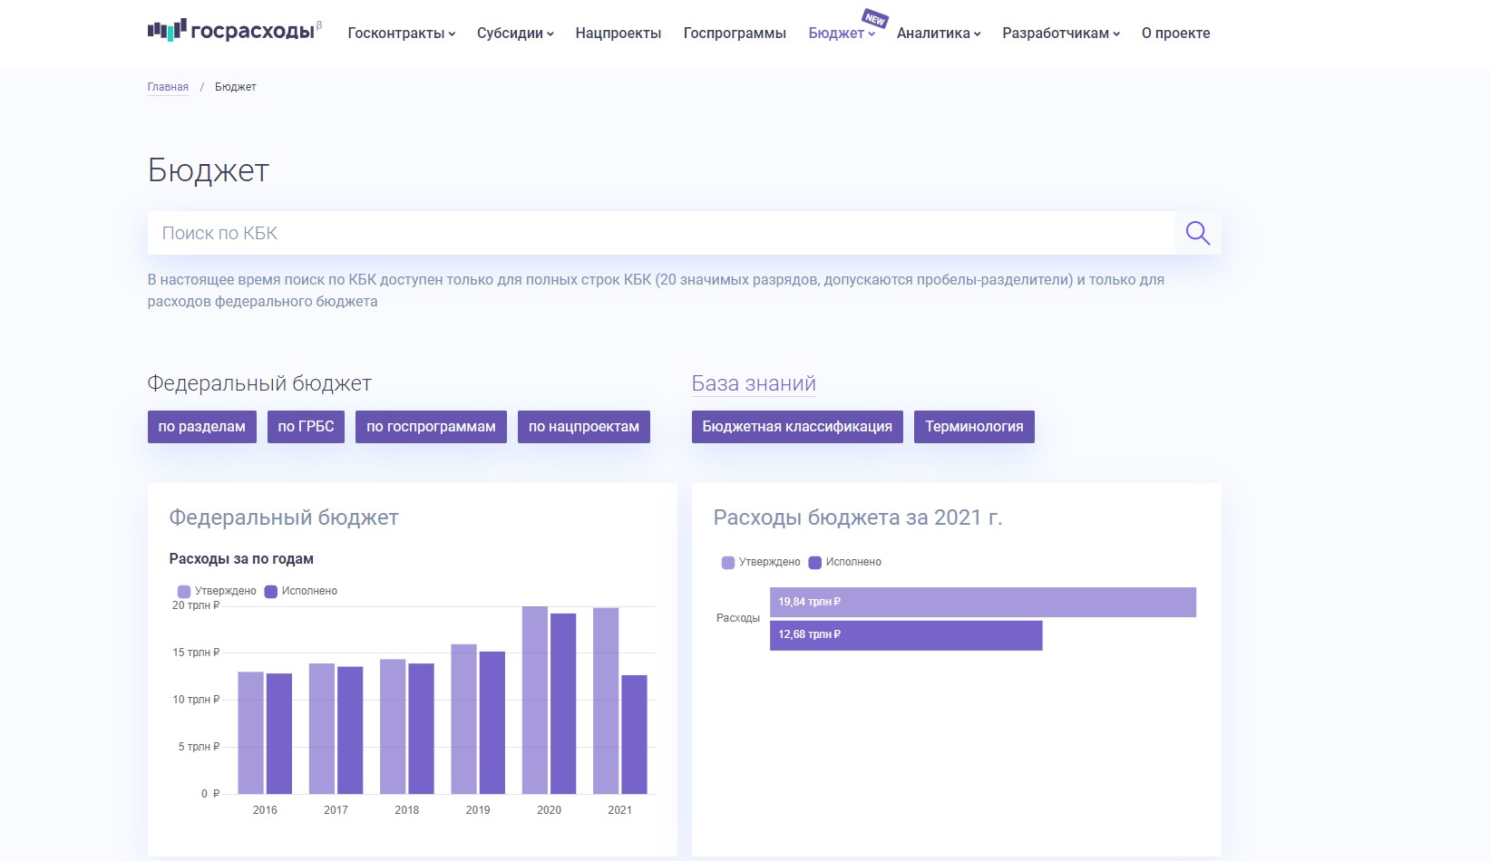Toggle Исполнено legend in yearly chart
1490x861 pixels.
coord(301,591)
